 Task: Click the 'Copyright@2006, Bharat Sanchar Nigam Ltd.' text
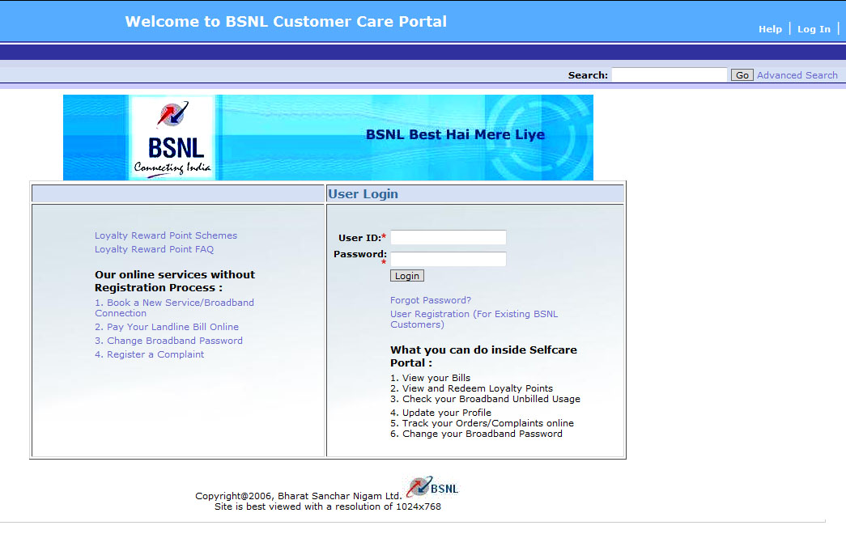click(299, 496)
